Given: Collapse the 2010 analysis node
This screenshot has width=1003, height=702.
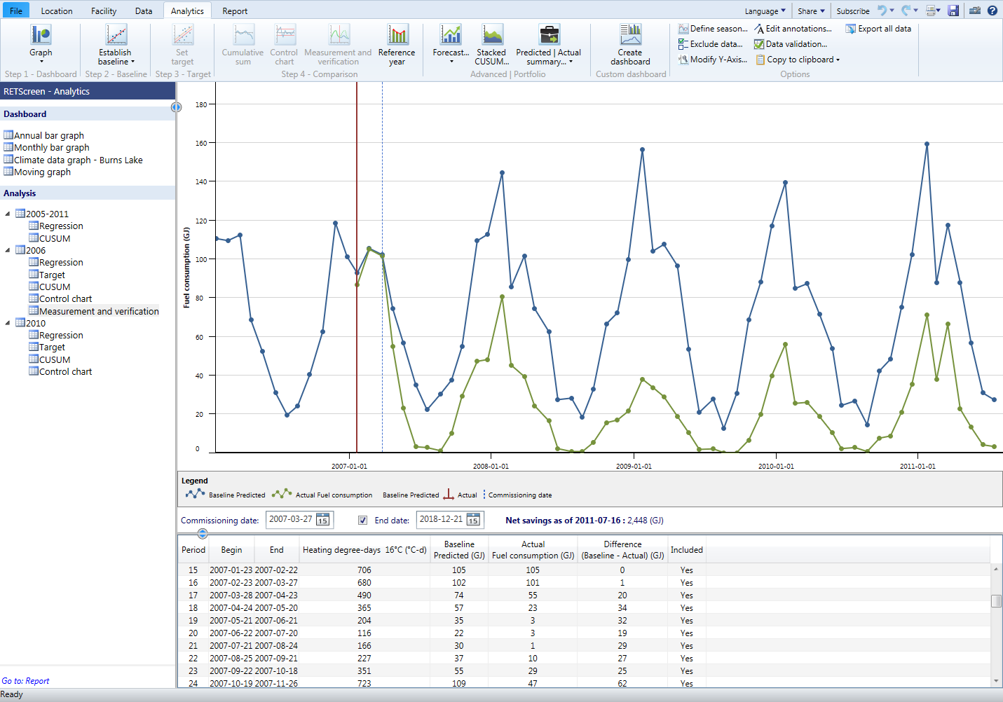Looking at the screenshot, I should pyautogui.click(x=8, y=323).
